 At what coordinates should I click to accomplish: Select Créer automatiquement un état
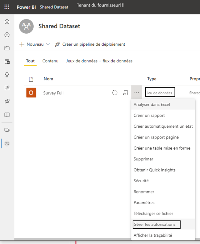click(163, 126)
